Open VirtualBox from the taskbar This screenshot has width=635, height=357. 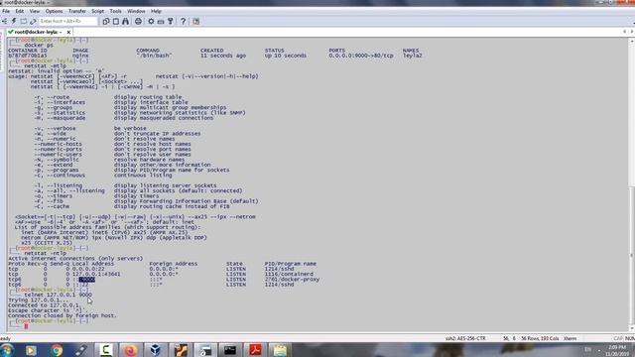(155, 350)
